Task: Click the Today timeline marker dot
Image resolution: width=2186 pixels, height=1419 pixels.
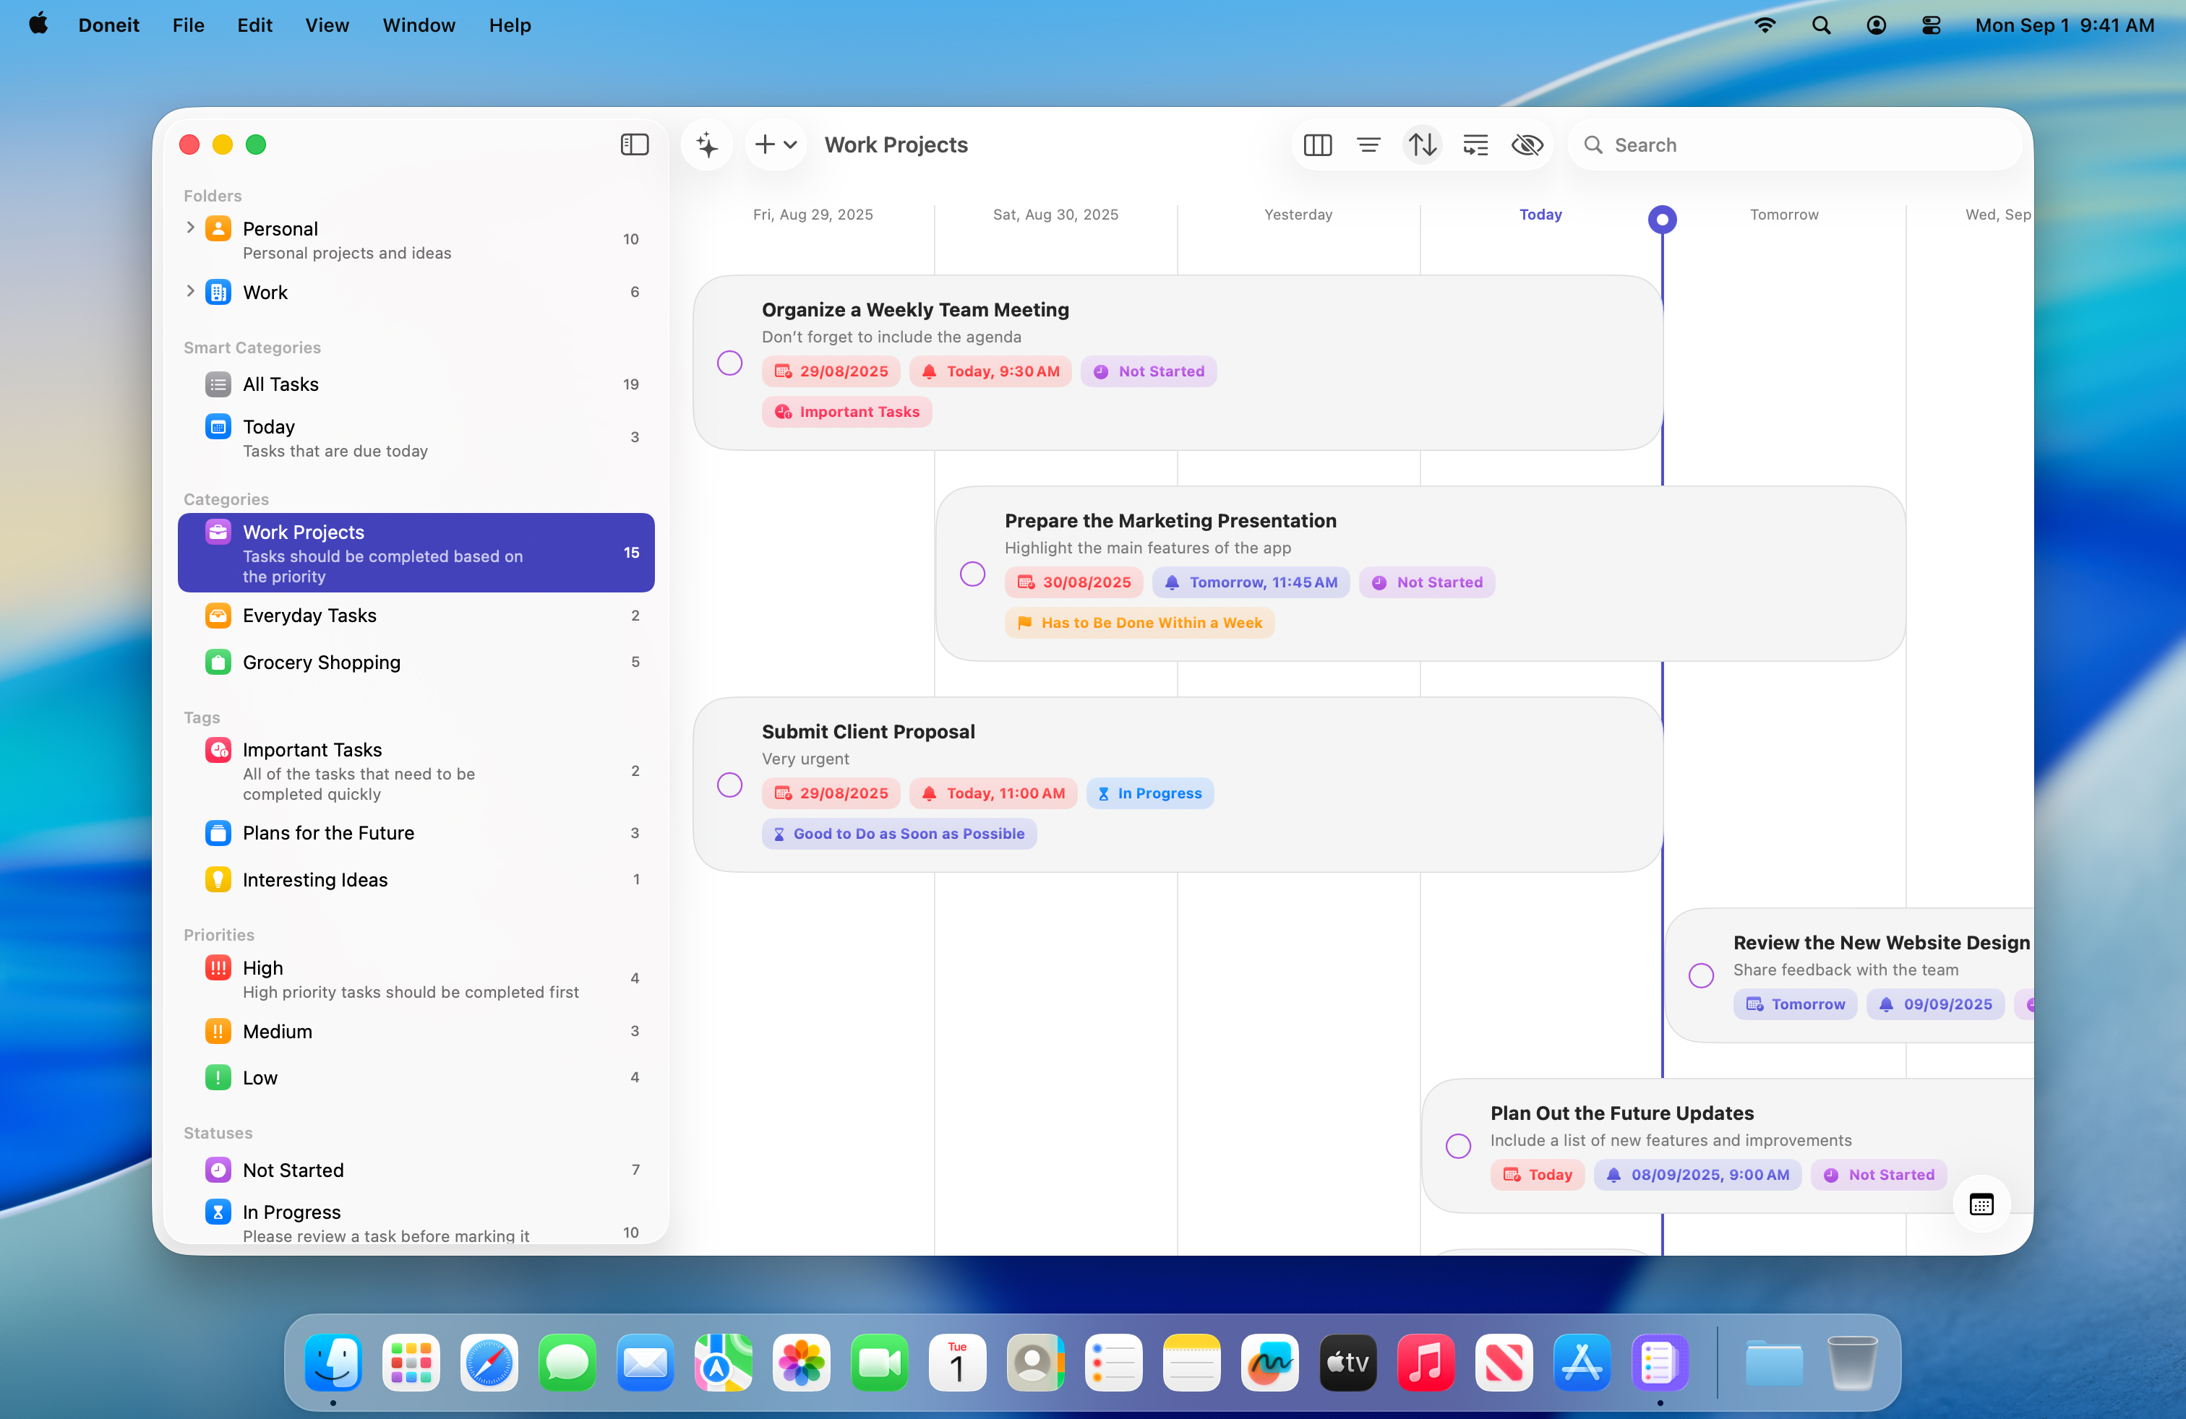Action: pyautogui.click(x=1661, y=220)
